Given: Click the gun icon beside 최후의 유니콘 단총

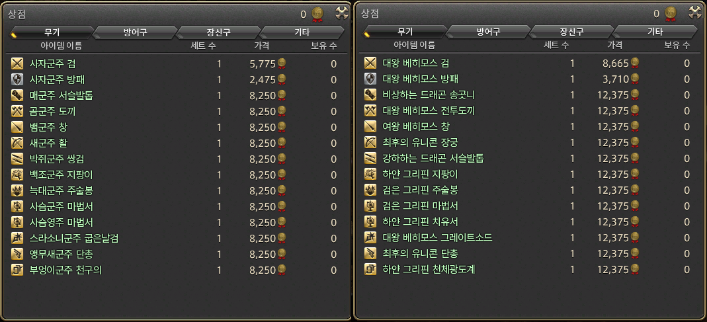Looking at the screenshot, I should [x=370, y=253].
